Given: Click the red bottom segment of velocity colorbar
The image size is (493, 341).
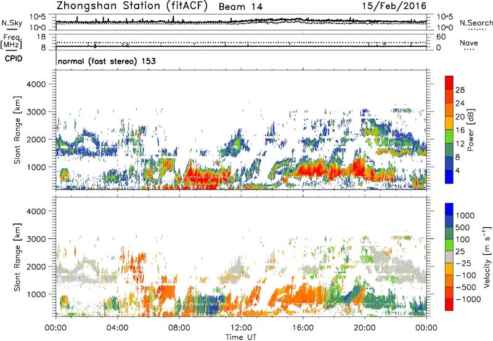Looking at the screenshot, I should click(449, 305).
